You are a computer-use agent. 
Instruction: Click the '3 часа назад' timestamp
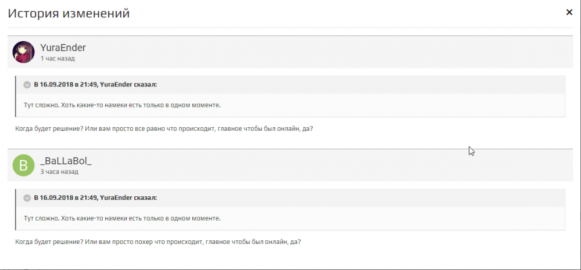(59, 172)
